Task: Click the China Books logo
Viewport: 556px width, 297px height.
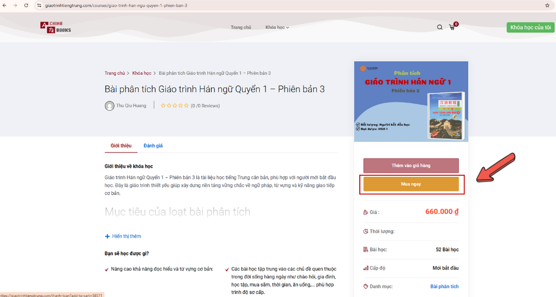Action: pyautogui.click(x=55, y=27)
